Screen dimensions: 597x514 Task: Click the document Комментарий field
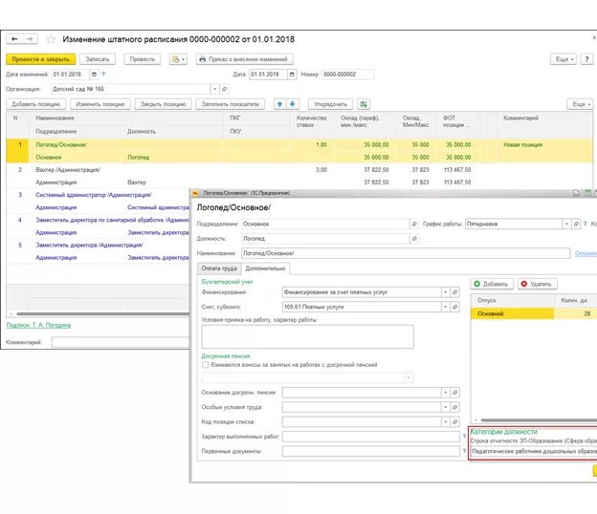pyautogui.click(x=121, y=342)
